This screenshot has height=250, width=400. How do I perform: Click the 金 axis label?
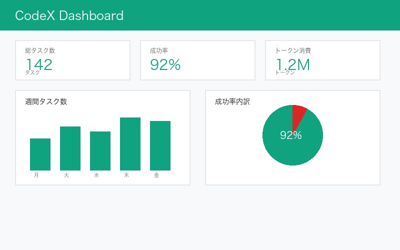(x=156, y=175)
